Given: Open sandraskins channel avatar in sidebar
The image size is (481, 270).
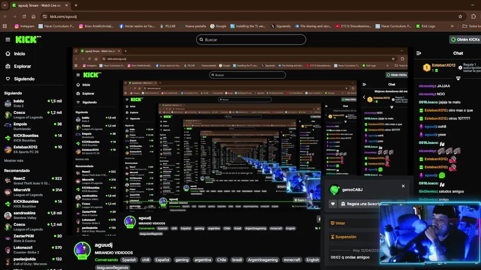Looking at the screenshot, I should click(x=8, y=215).
